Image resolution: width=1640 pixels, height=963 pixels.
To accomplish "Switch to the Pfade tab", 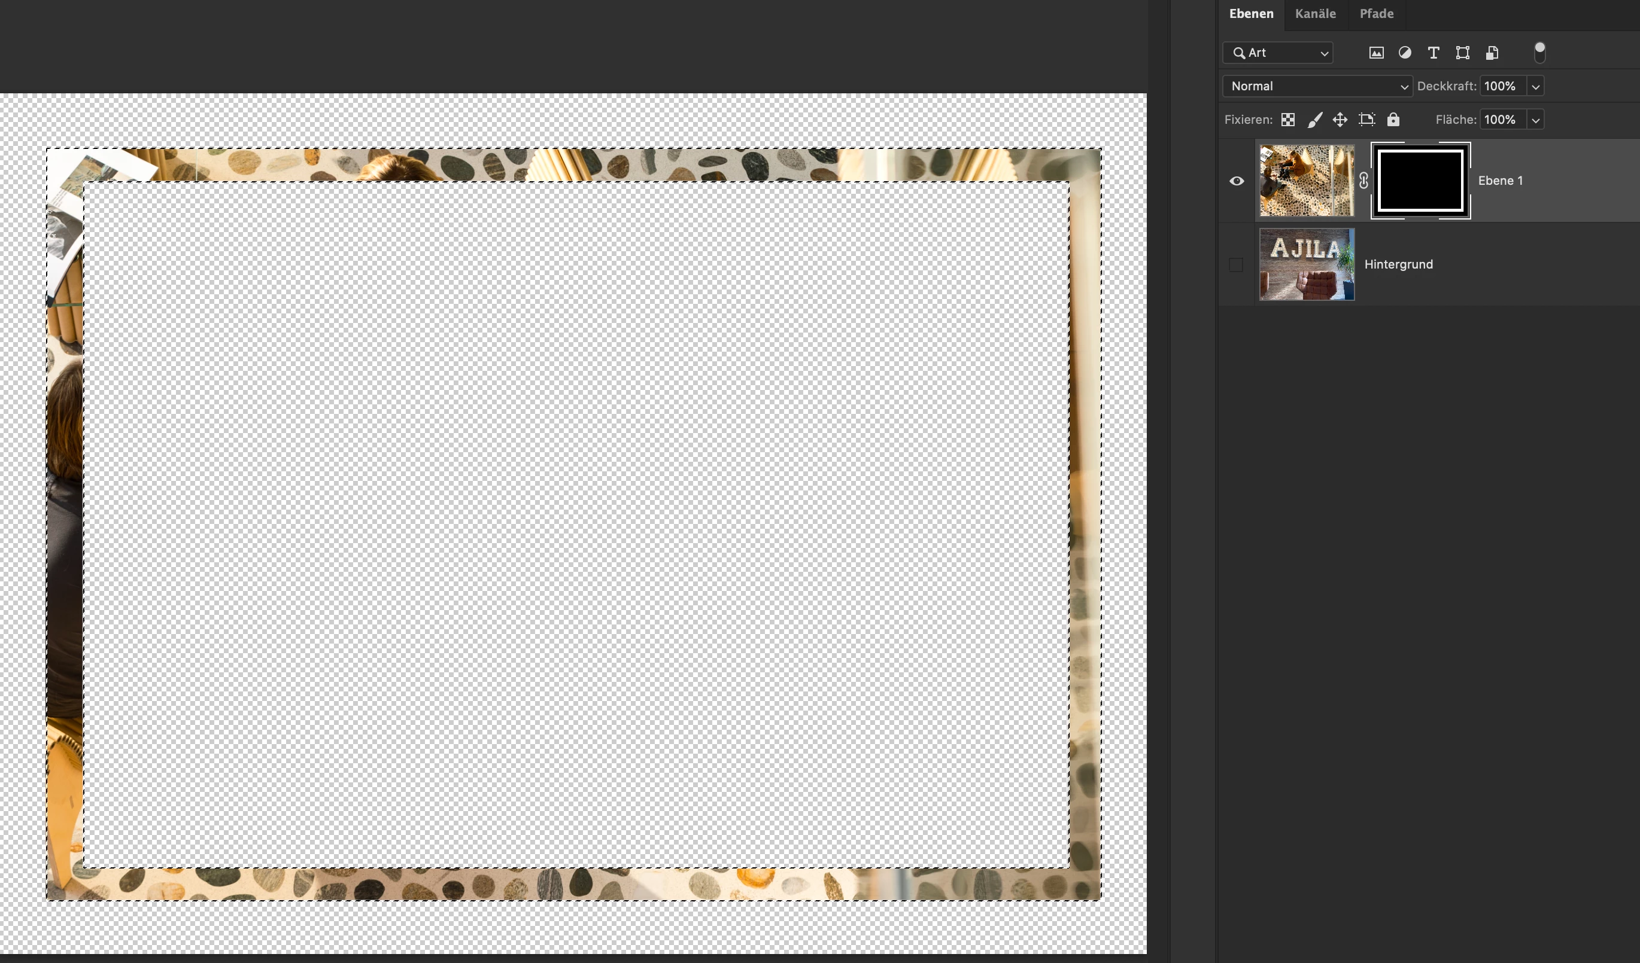I will (1377, 14).
